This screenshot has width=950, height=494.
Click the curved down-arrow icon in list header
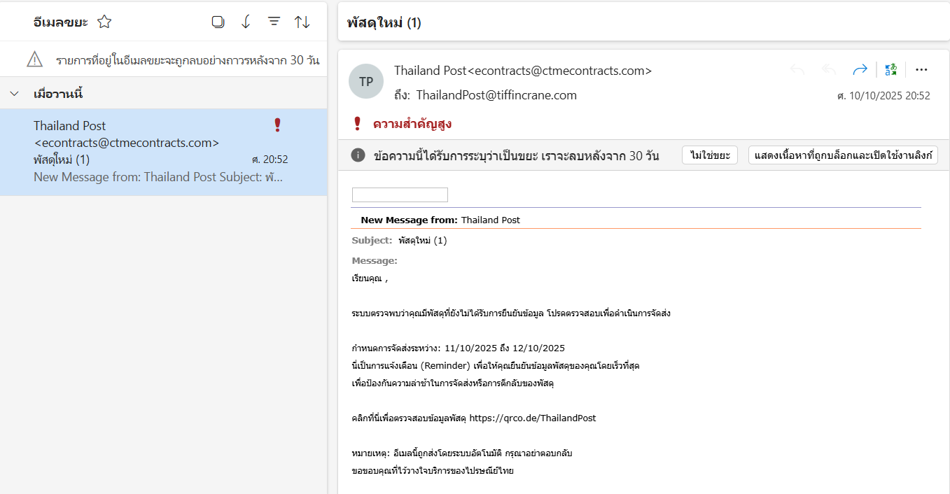point(246,22)
